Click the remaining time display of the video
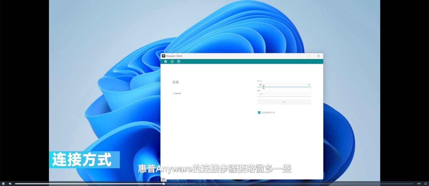429x186 pixels. point(419,184)
